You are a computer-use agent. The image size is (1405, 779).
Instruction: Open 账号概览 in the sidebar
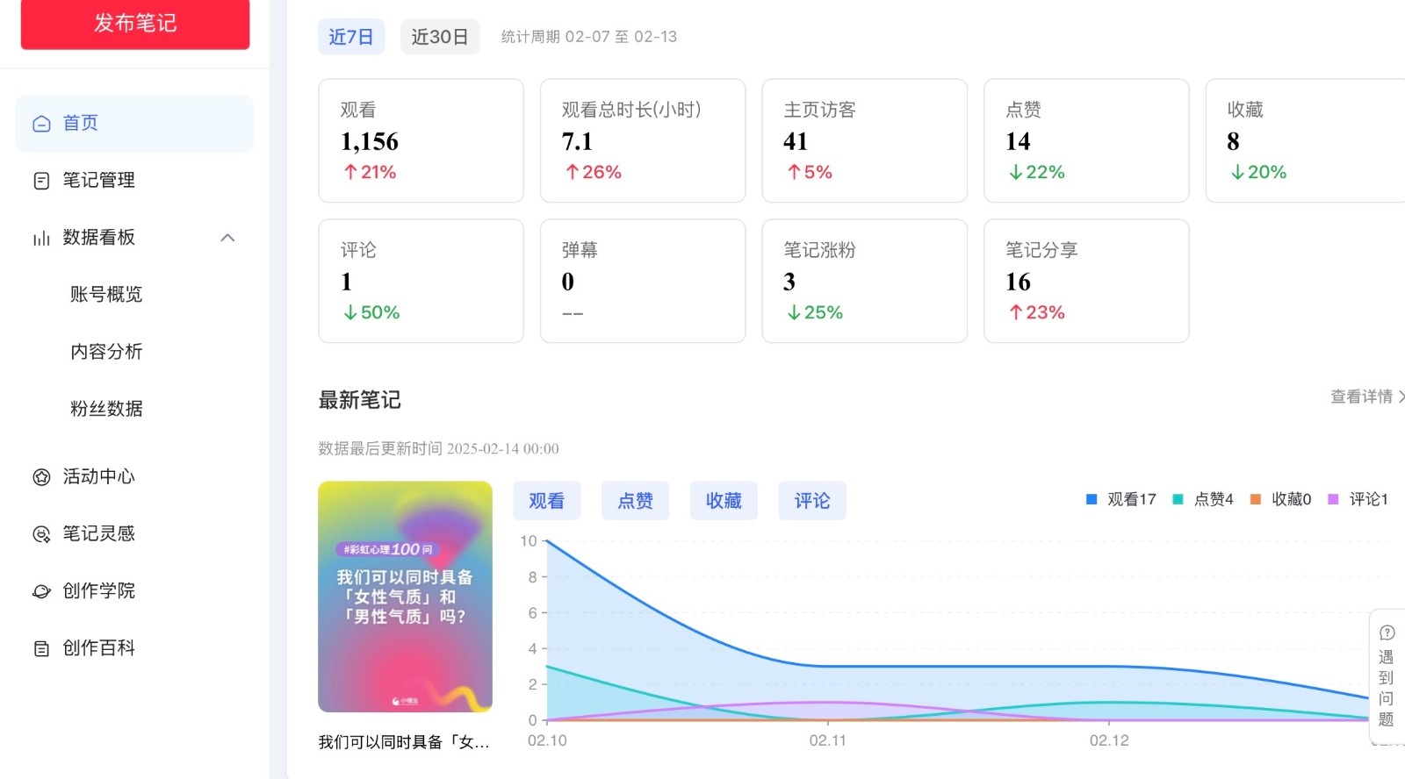[106, 295]
